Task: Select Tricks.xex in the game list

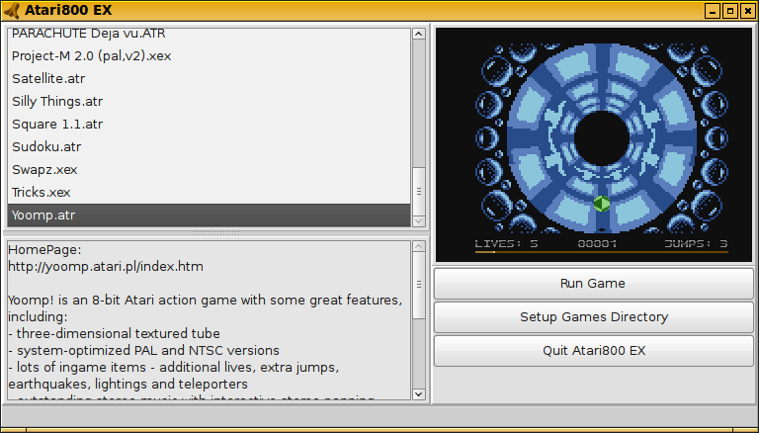Action: (x=210, y=193)
